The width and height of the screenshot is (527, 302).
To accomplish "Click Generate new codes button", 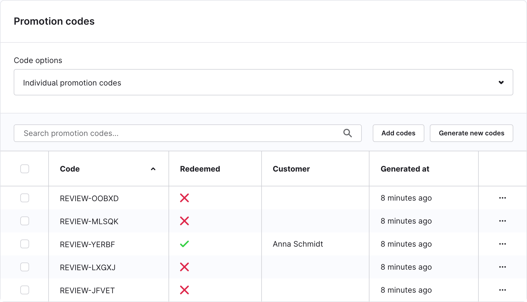I will [x=471, y=133].
